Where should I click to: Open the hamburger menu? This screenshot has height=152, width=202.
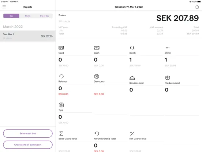point(4,7)
